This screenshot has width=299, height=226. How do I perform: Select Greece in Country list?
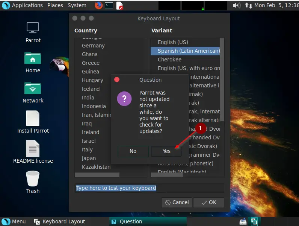point(91,63)
